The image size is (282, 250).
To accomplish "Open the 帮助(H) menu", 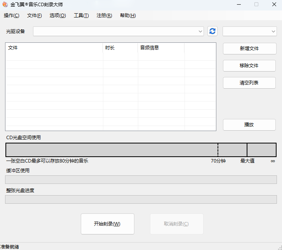I will point(128,16).
